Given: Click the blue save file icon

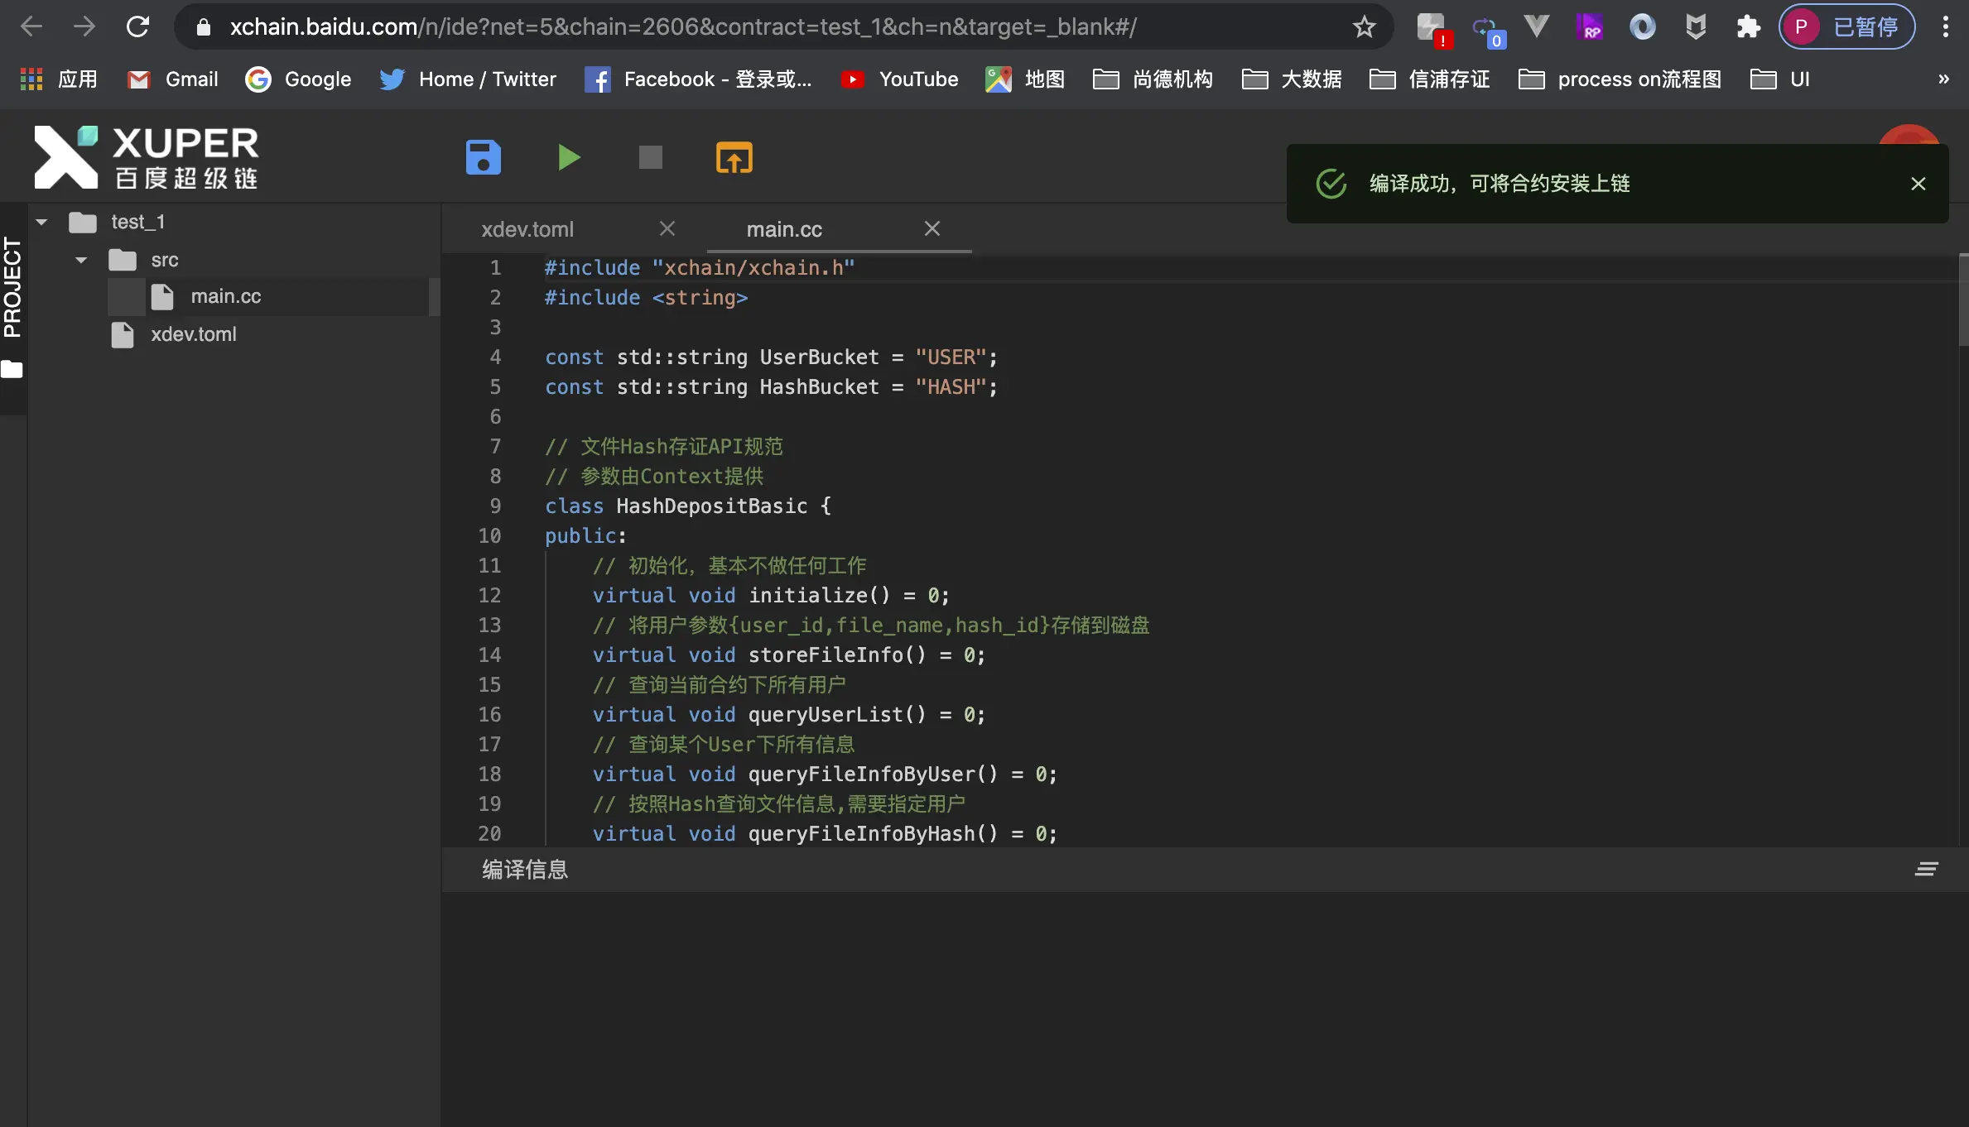Looking at the screenshot, I should tap(484, 157).
